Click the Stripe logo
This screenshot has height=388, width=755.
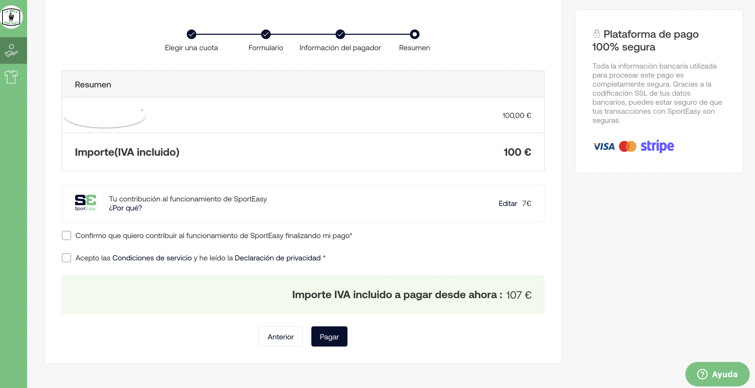657,146
